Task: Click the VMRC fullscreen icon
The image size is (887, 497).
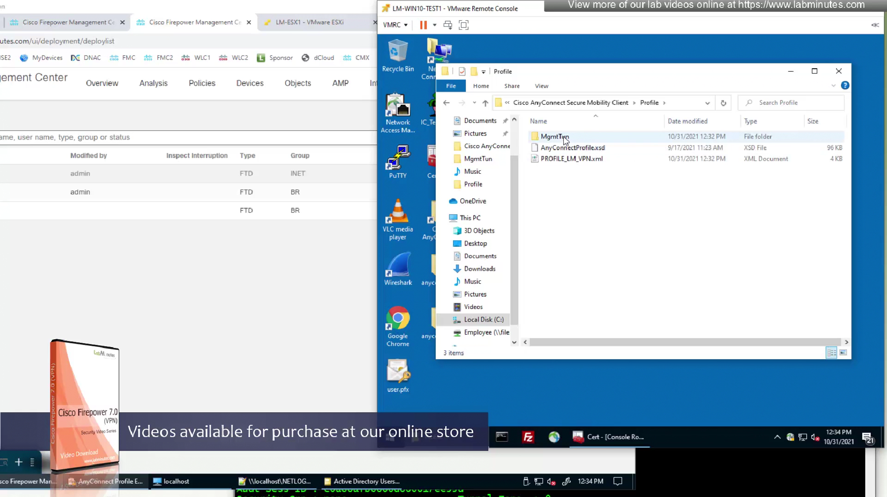Action: [464, 25]
